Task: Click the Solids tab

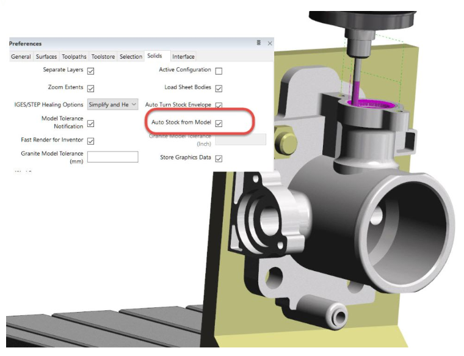Action: click(x=154, y=56)
